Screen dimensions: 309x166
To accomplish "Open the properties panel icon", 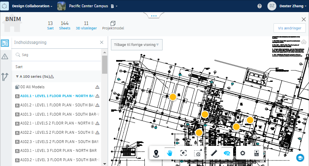I will pos(257,153).
